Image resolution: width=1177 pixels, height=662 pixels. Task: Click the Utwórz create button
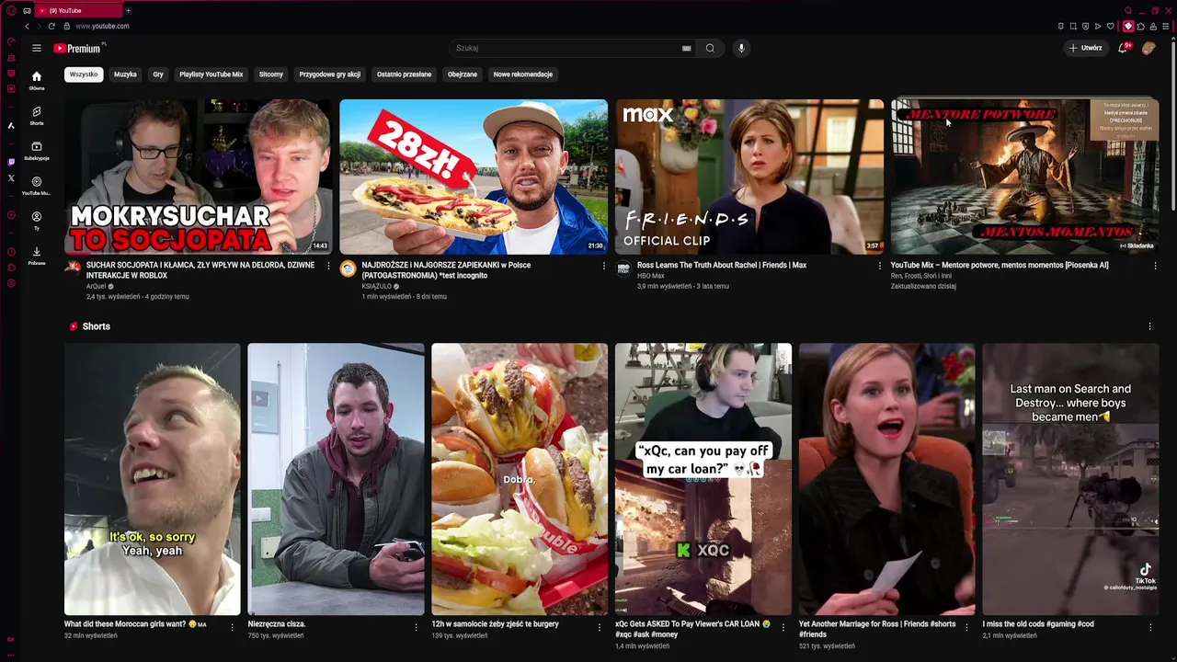1085,48
